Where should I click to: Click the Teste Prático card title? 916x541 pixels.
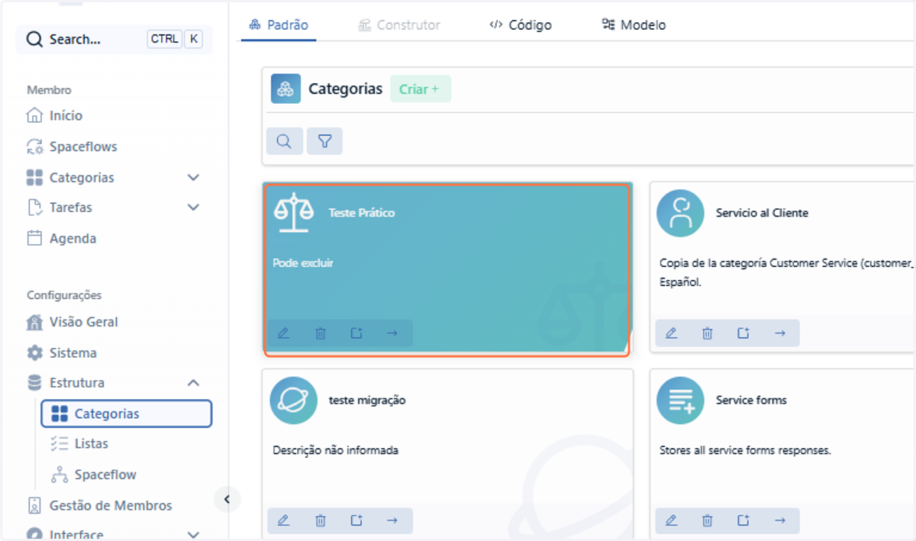[x=362, y=213]
